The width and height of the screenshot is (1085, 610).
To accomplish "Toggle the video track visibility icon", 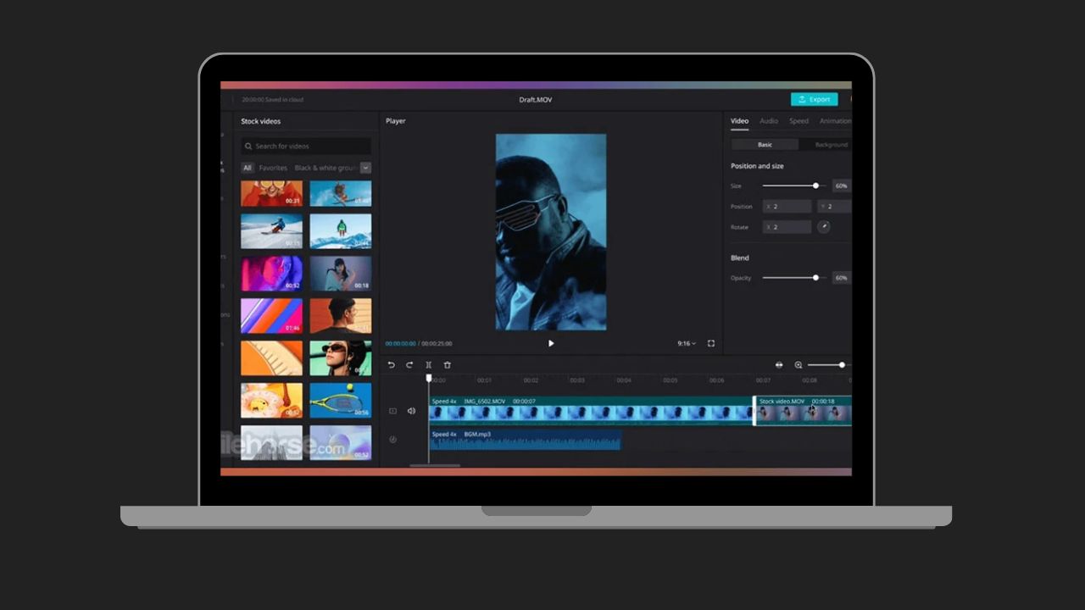I will tap(392, 411).
